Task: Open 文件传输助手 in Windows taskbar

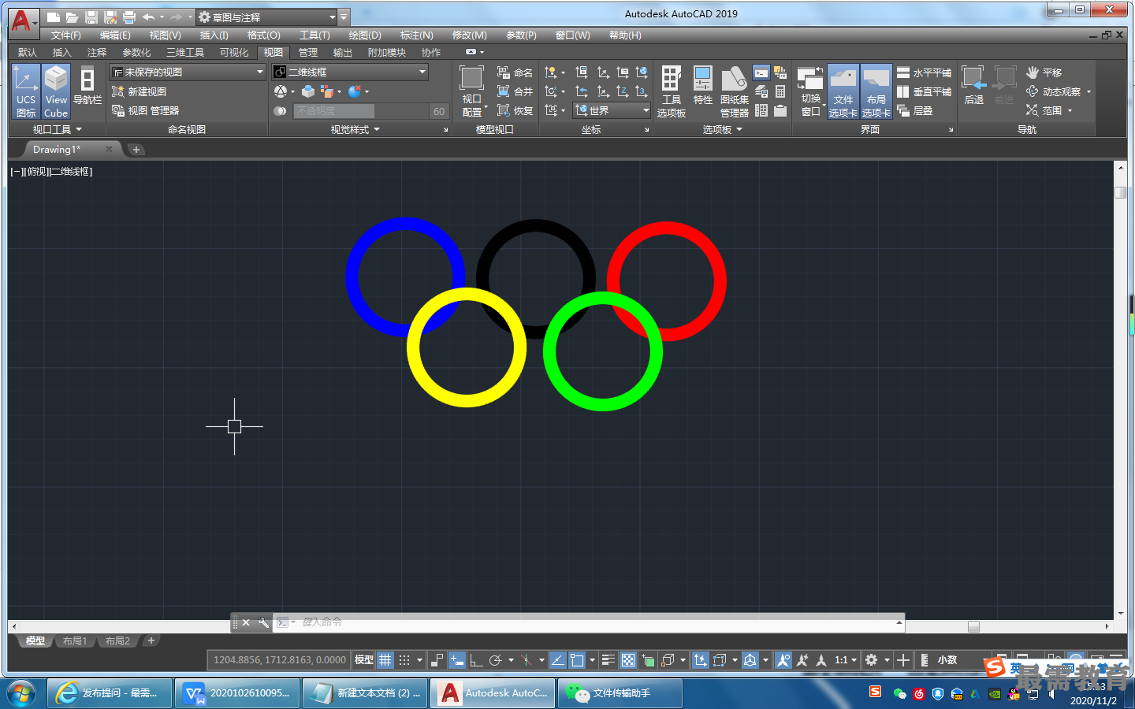Action: [620, 693]
